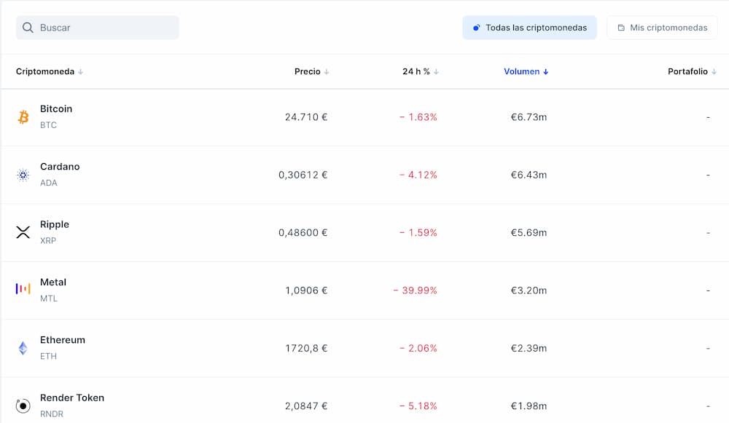Screen dimensions: 729x423
Task: Click the ETH ticker symbol
Action: [48, 356]
